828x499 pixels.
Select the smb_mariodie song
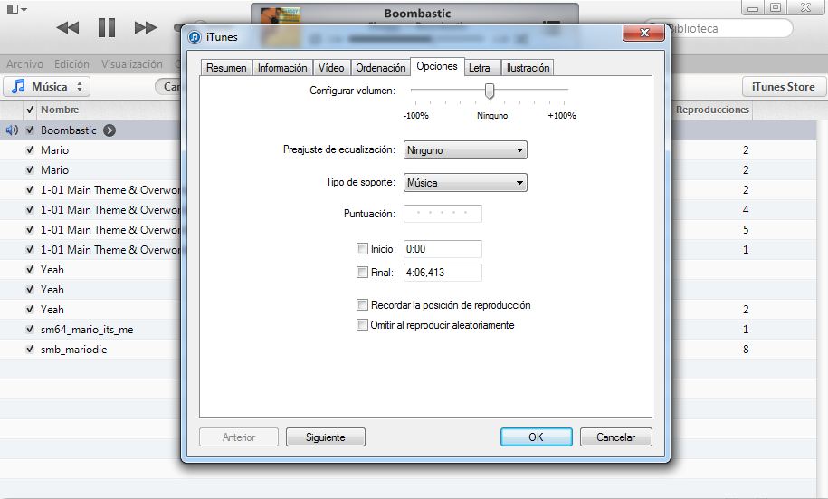[73, 350]
